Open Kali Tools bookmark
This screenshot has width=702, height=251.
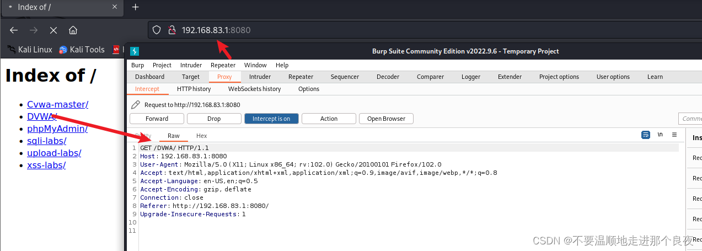82,50
